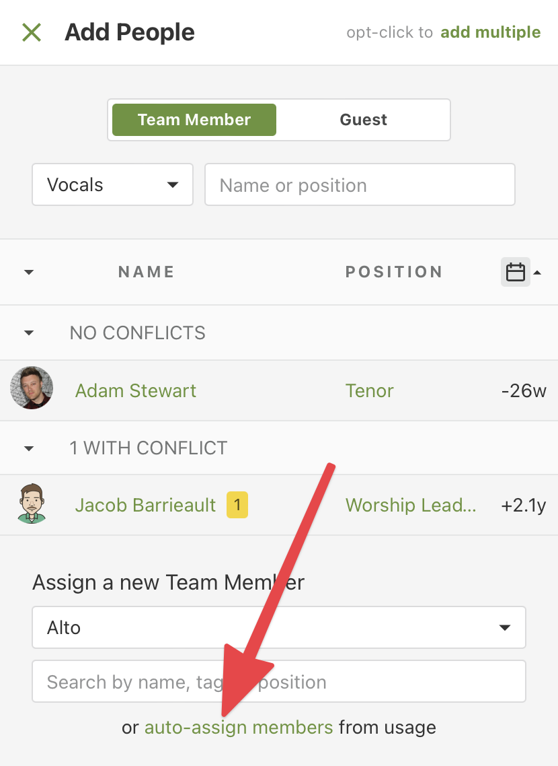Toggle the collapse-all arrow beside Name header
Image resolution: width=558 pixels, height=766 pixels.
pos(29,272)
